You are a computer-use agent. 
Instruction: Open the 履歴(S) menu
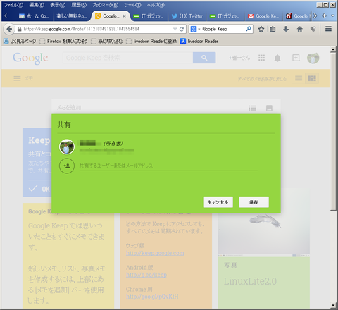79,5
